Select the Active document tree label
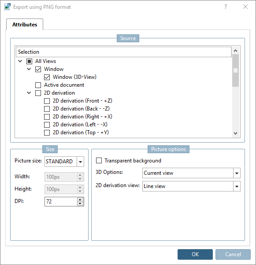256x265 pixels. click(64, 85)
